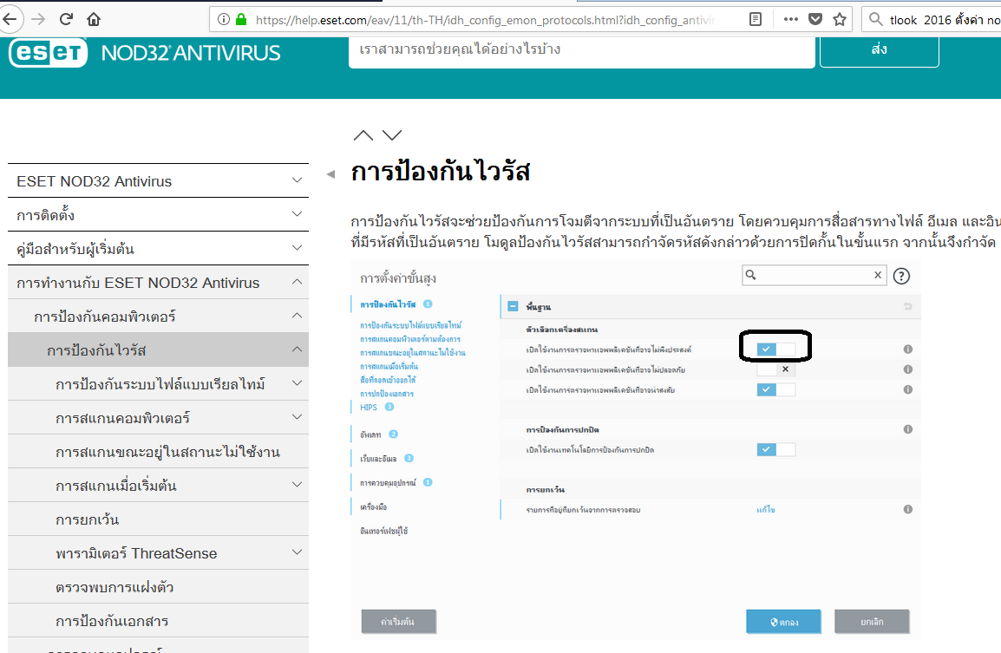Select การป้องกันไวรัส in settings tree

388,304
